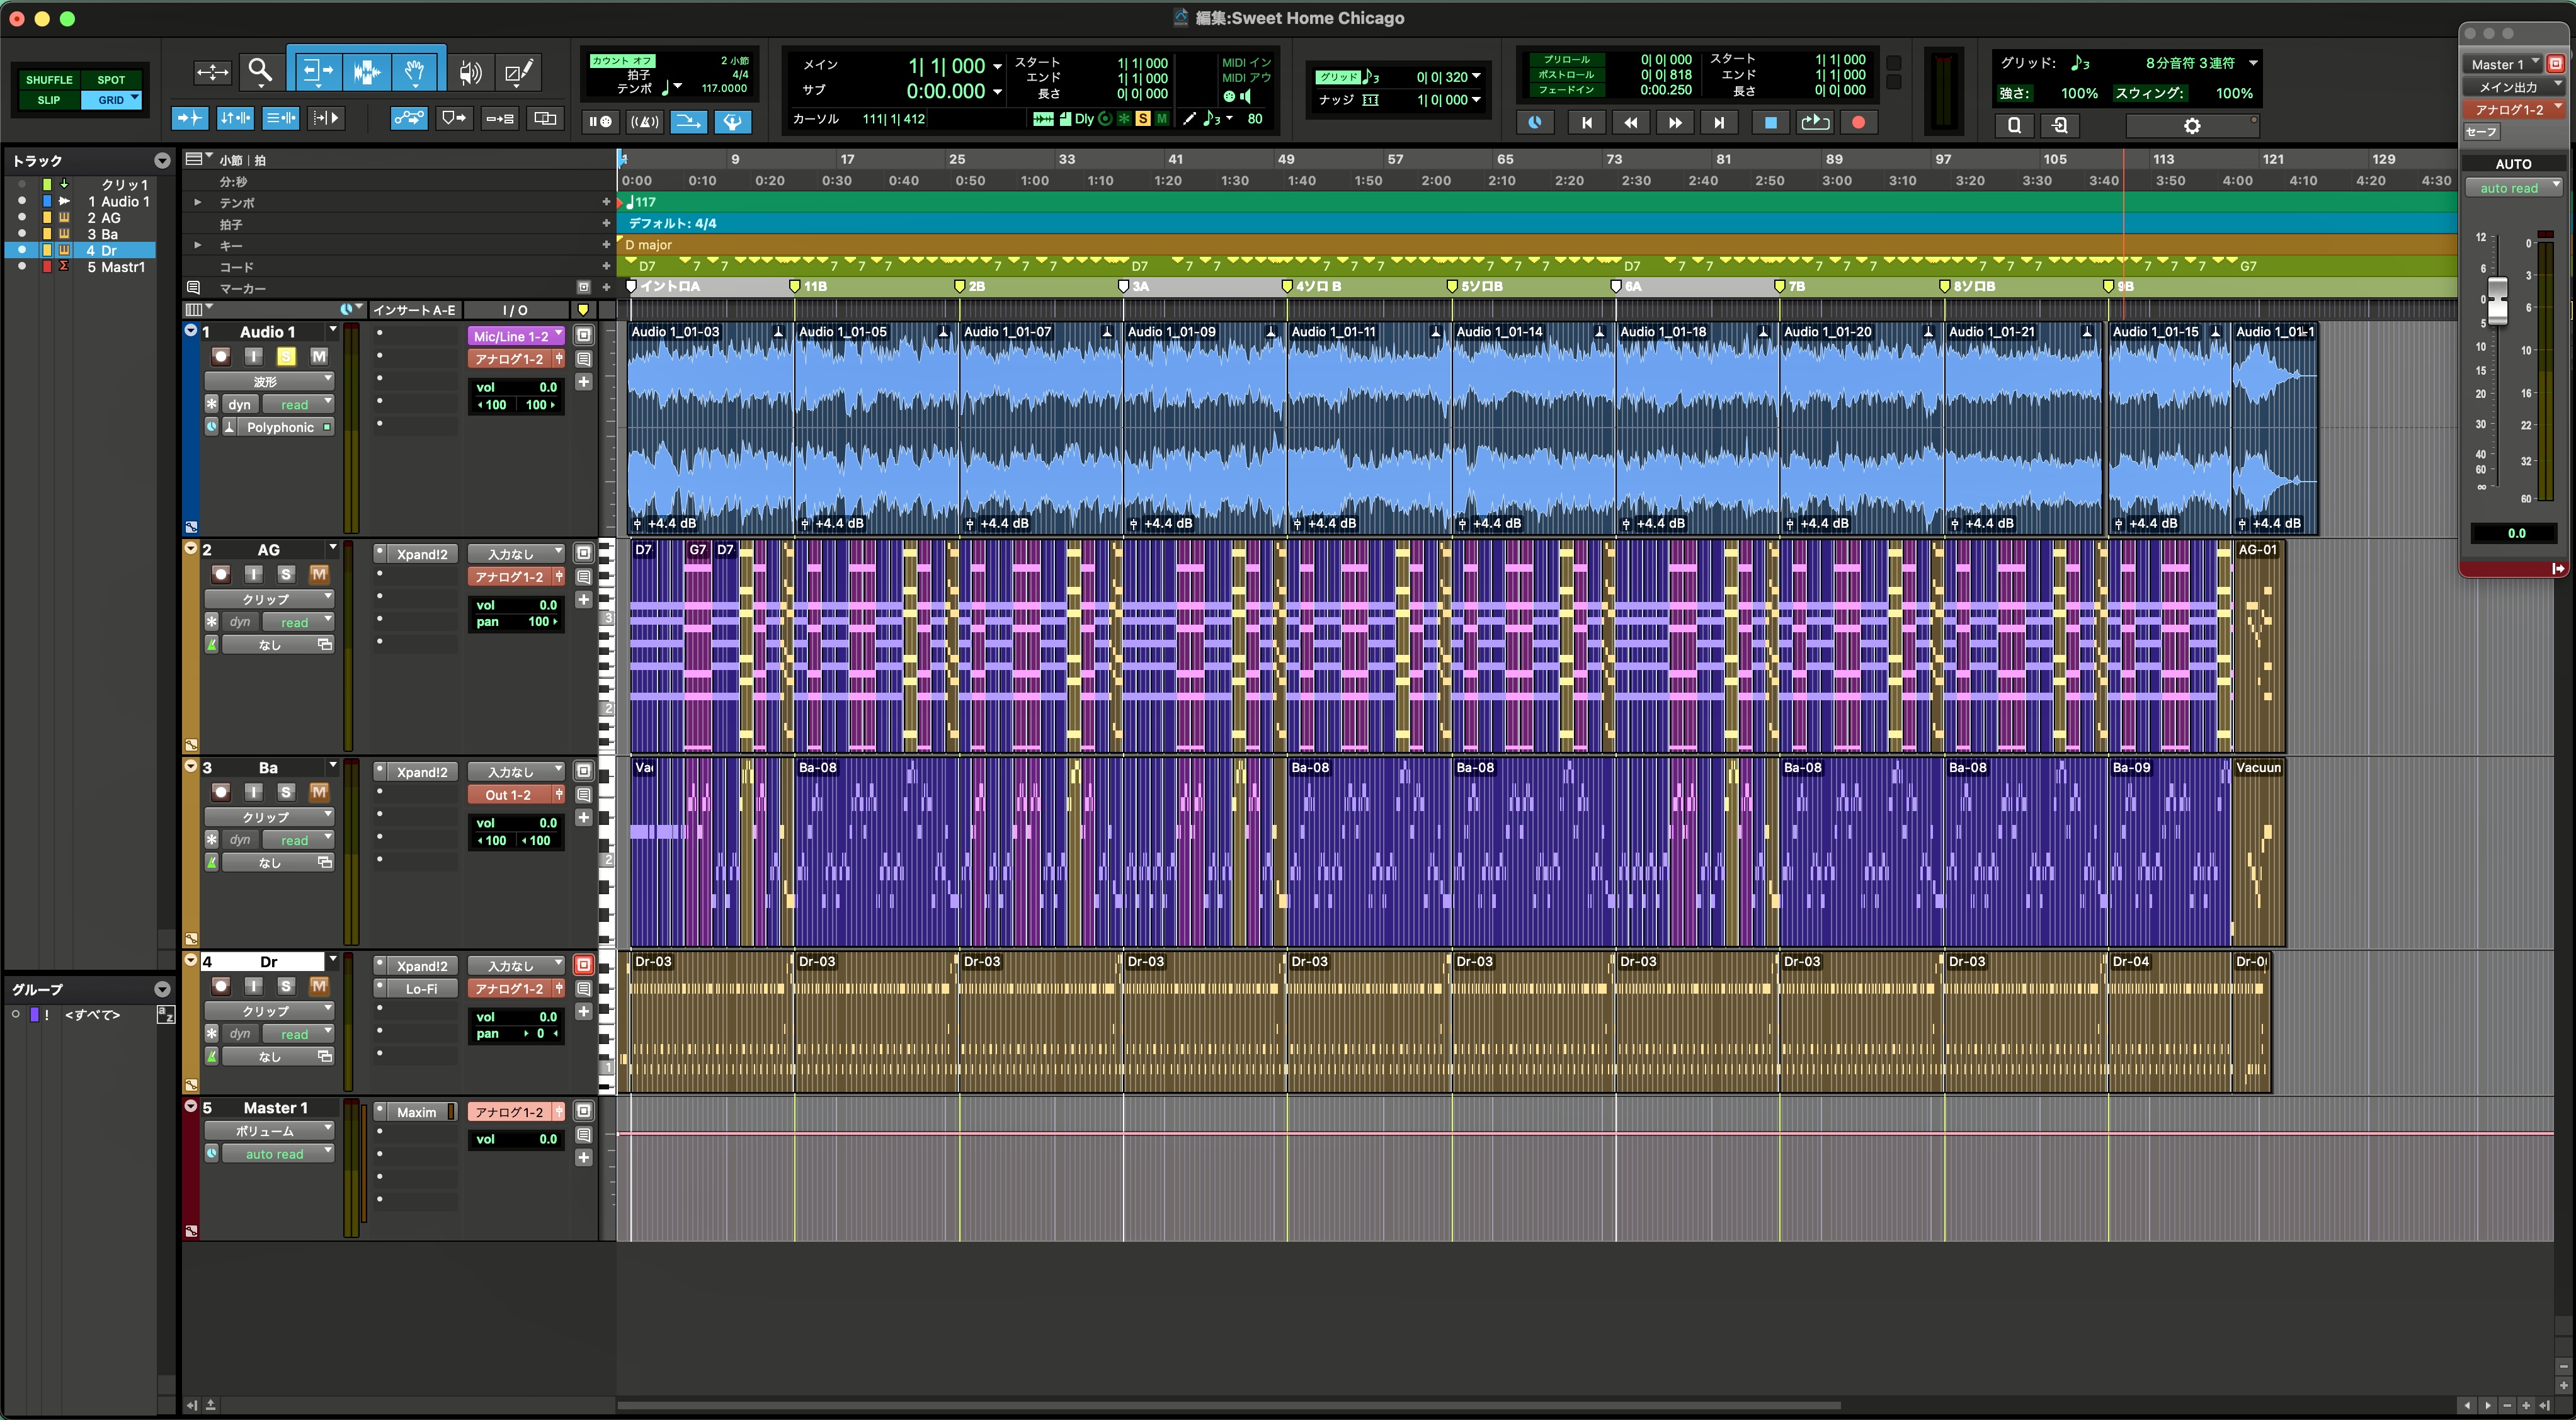The height and width of the screenshot is (1420, 2576).
Task: Select the Zoomer tool
Action: [260, 71]
